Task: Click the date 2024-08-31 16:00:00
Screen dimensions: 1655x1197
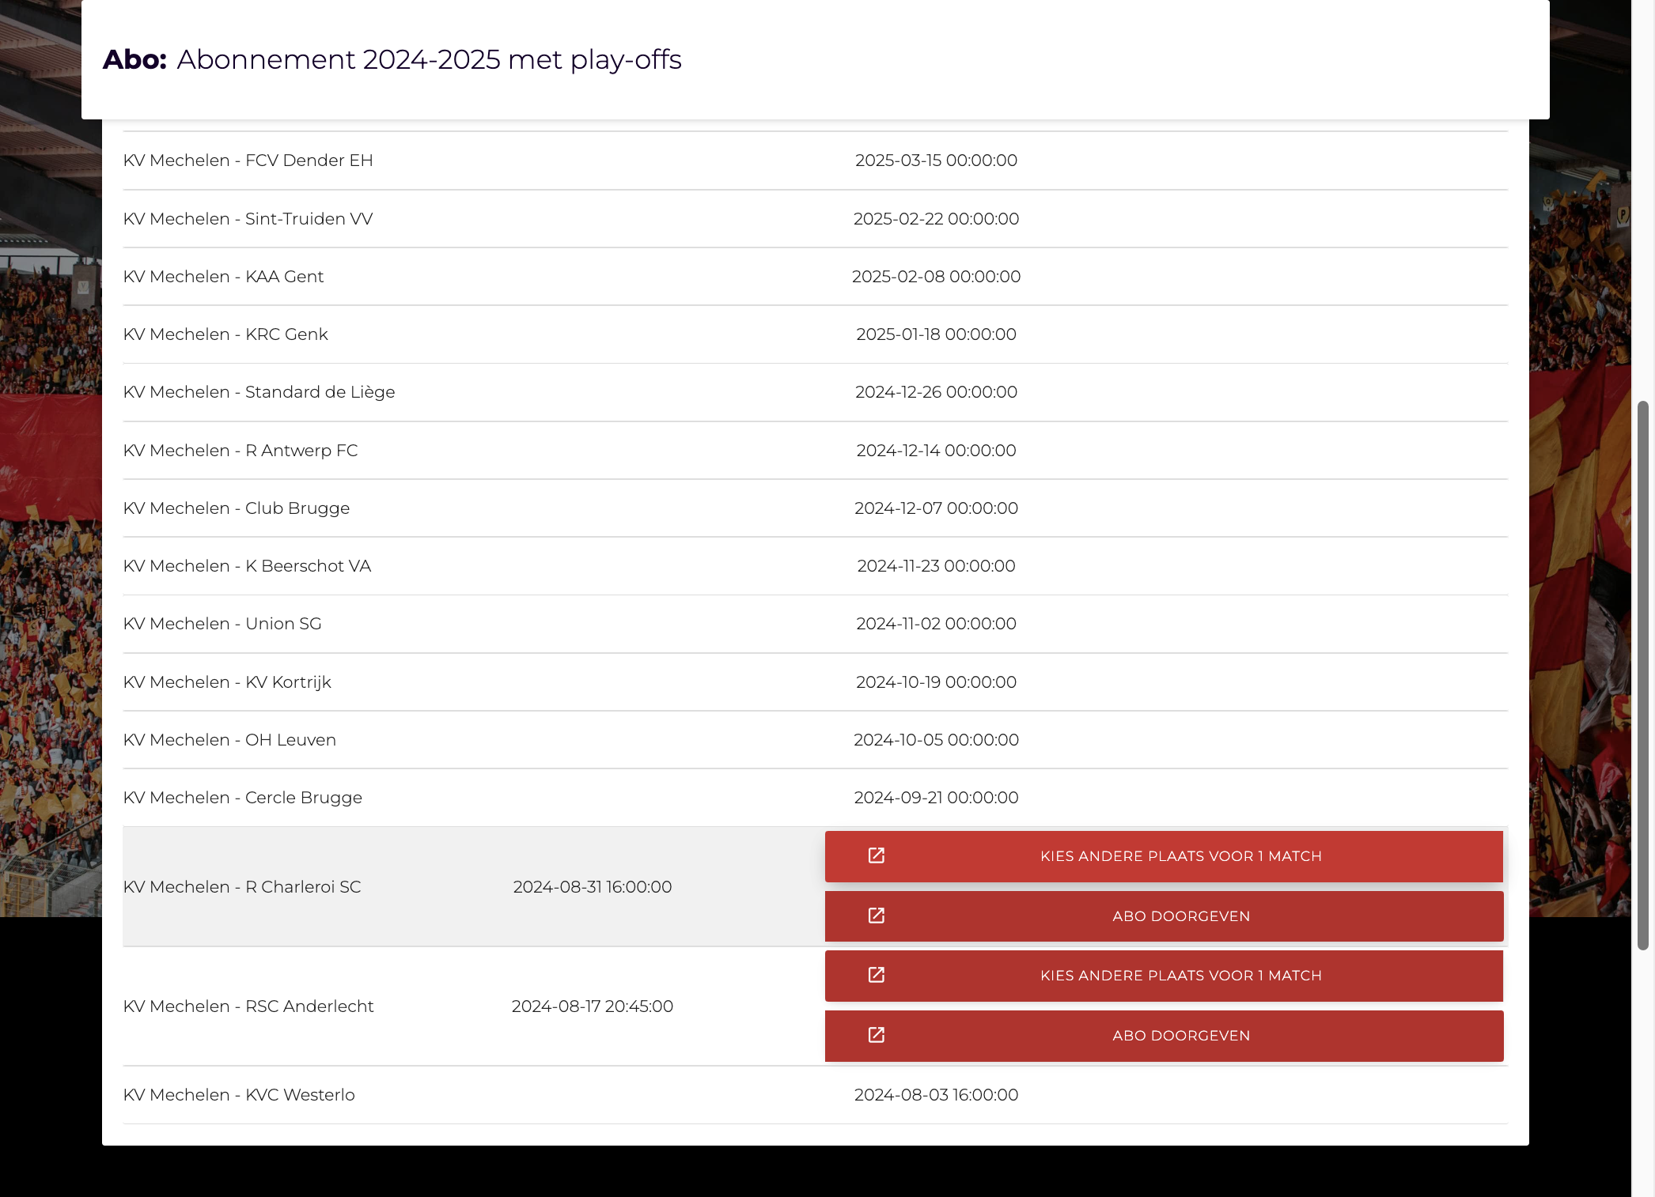Action: tap(593, 887)
